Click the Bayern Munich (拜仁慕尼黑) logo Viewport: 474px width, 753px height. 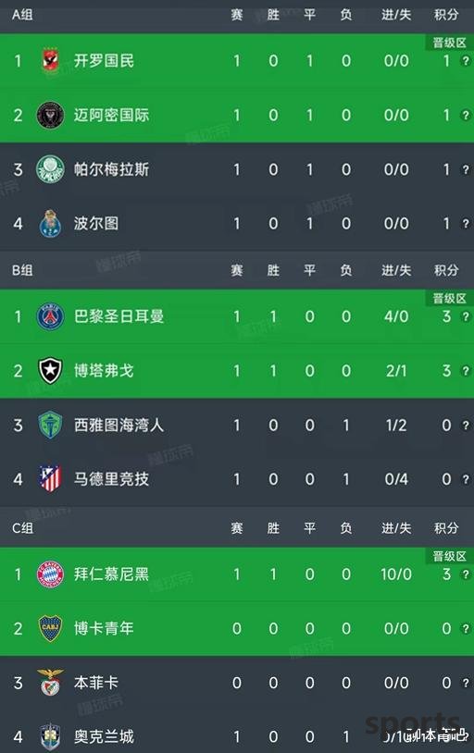[x=50, y=574]
